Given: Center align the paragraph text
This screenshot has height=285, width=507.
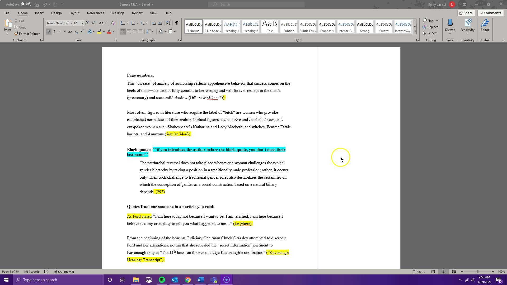Looking at the screenshot, I should [x=129, y=31].
